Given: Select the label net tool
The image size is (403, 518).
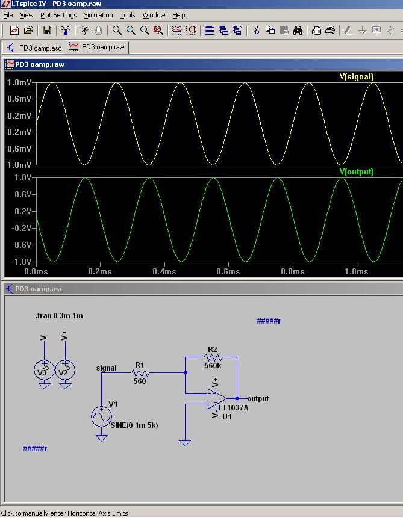Looking at the screenshot, I should 376,31.
